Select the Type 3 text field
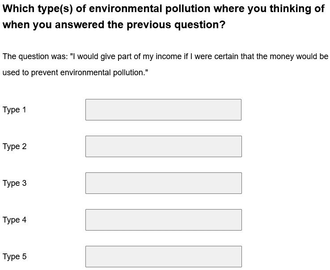Viewport: 330px width, 270px height. point(164,183)
